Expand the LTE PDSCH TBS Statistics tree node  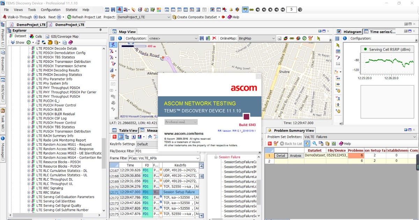pos(29,57)
